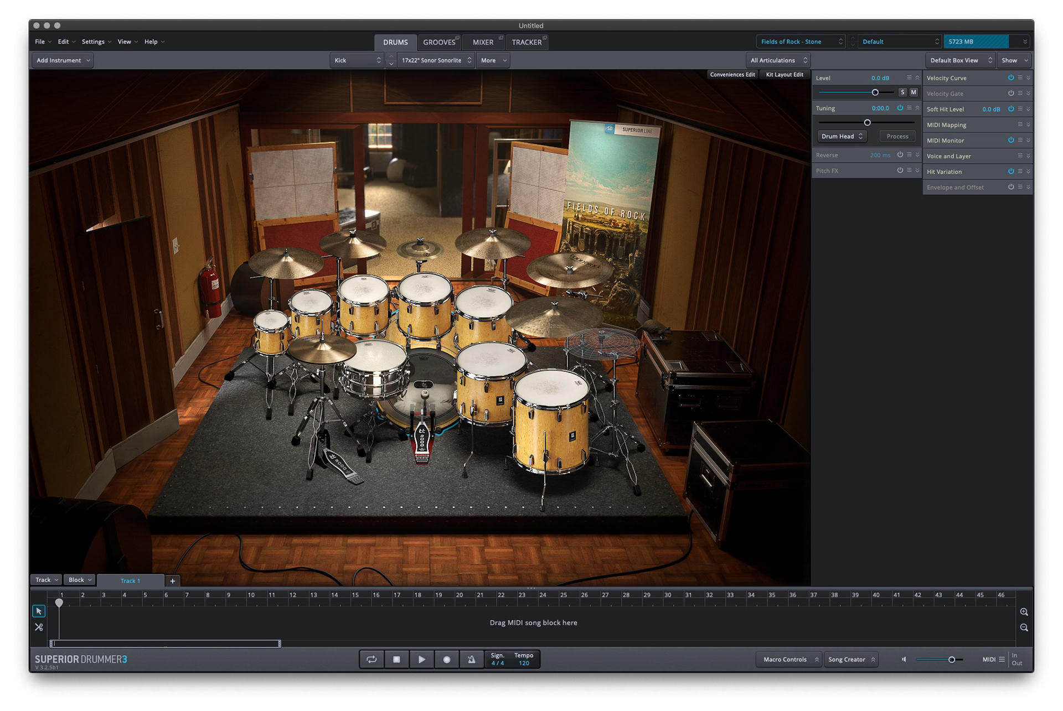Enable the metronome icon
Image resolution: width=1063 pixels, height=711 pixels.
pyautogui.click(x=471, y=659)
